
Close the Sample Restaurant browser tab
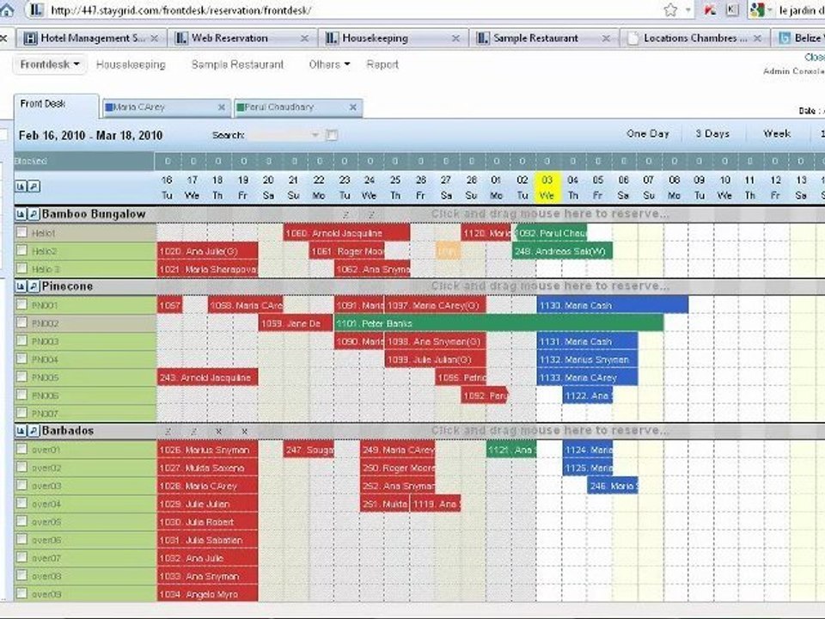point(606,39)
